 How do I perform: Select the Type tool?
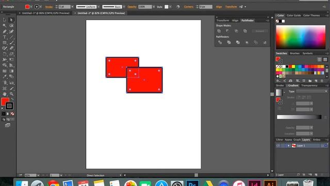[x=5, y=37]
